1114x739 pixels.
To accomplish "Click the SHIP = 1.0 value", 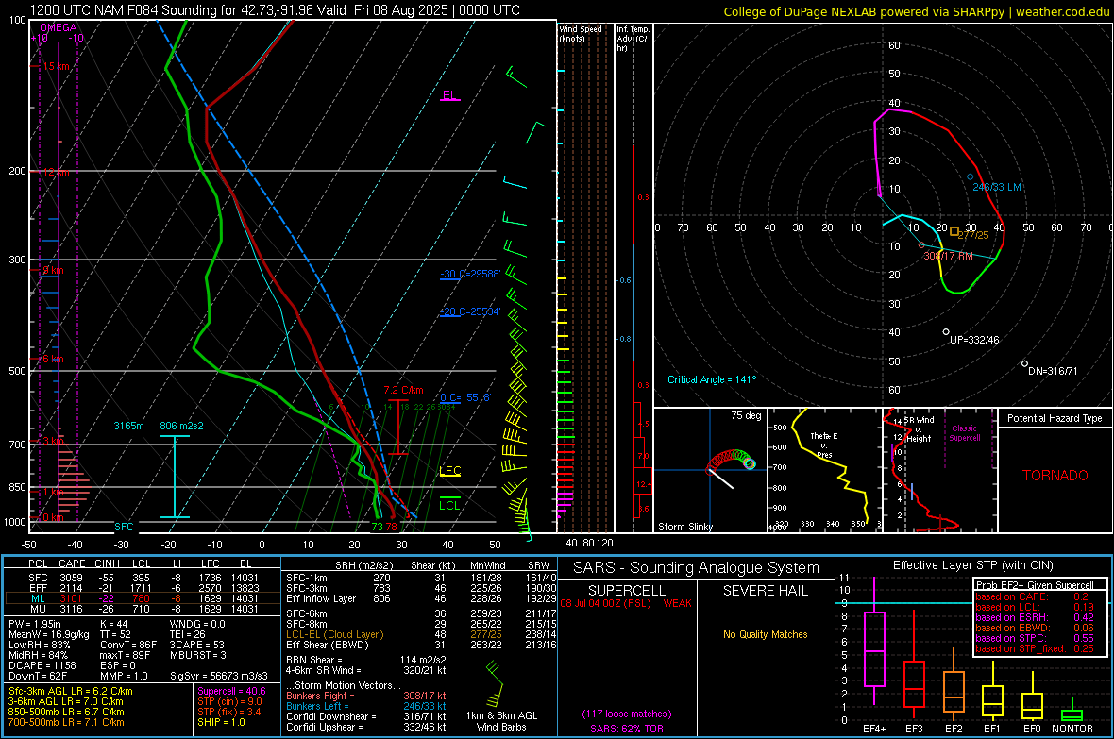I will pyautogui.click(x=221, y=722).
